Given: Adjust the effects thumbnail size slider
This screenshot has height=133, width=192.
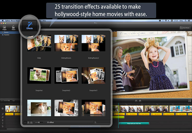Looking at the screenshot, I should pos(39,122).
